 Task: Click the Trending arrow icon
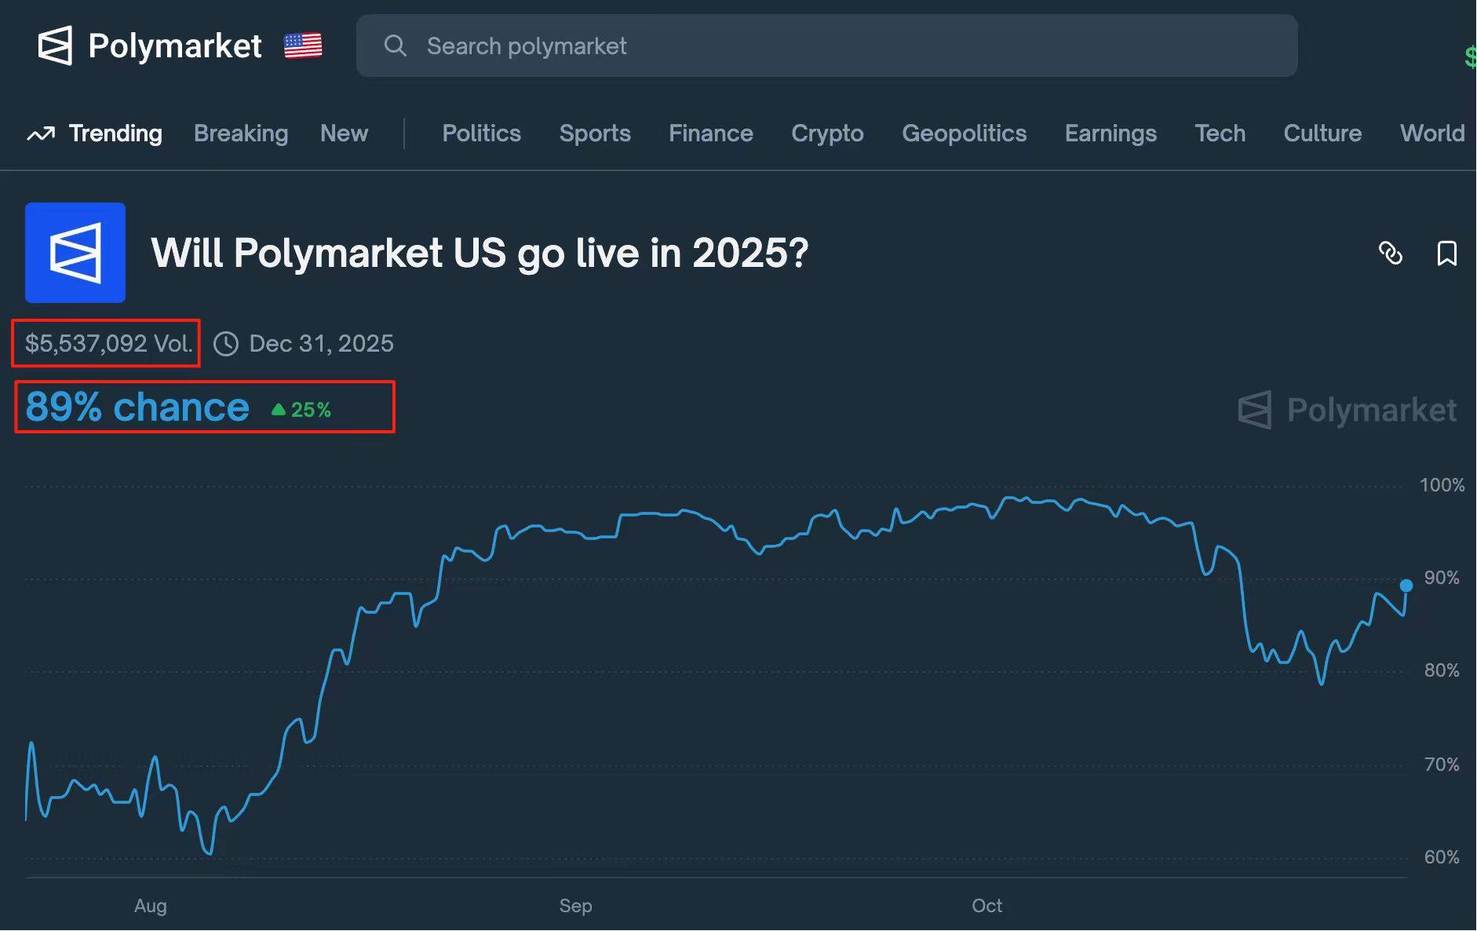coord(41,134)
